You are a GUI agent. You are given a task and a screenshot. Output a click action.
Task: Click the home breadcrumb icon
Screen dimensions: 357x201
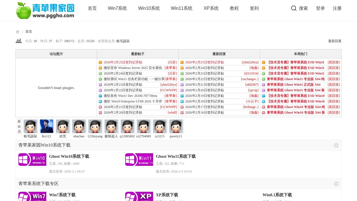pos(18,32)
